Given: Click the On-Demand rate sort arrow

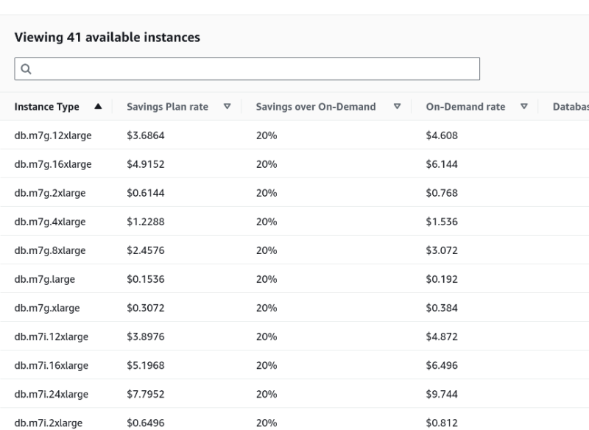Looking at the screenshot, I should [524, 107].
